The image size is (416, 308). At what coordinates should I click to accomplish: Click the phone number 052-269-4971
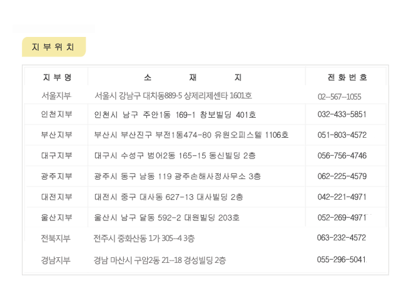pyautogui.click(x=342, y=218)
